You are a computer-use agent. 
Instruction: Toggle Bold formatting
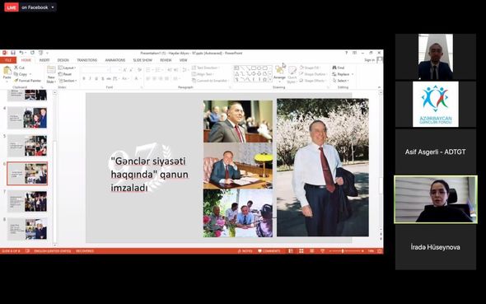(x=84, y=79)
